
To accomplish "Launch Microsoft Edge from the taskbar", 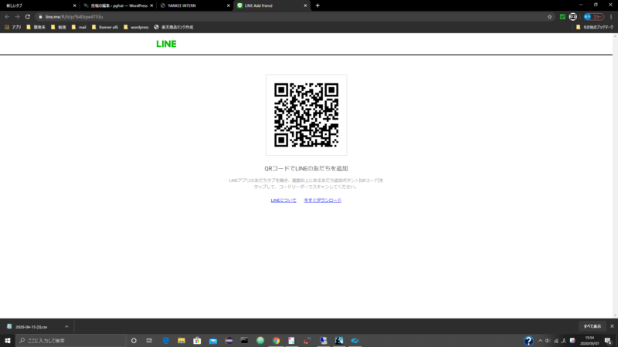I will click(x=166, y=340).
